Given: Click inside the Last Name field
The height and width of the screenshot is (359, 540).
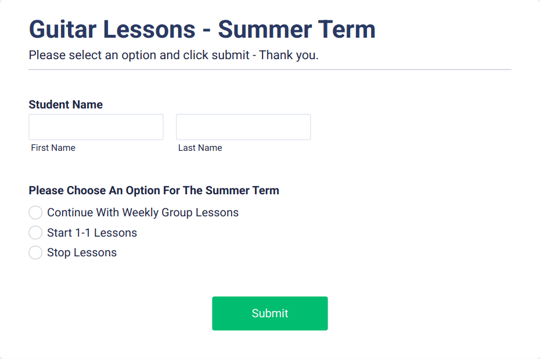Looking at the screenshot, I should click(243, 126).
